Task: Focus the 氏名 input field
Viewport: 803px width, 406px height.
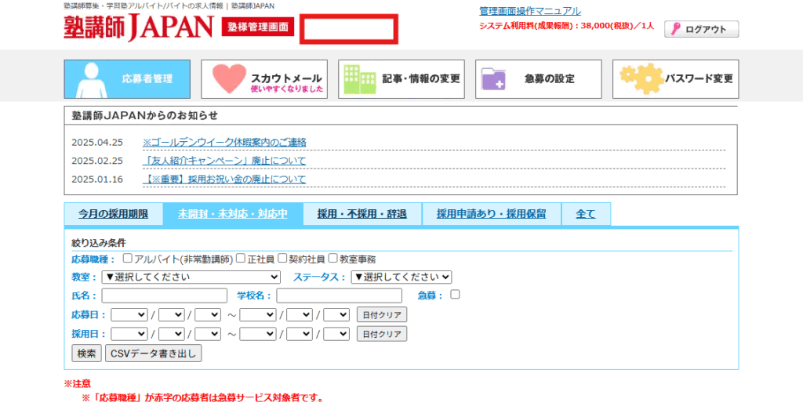Action: point(165,296)
